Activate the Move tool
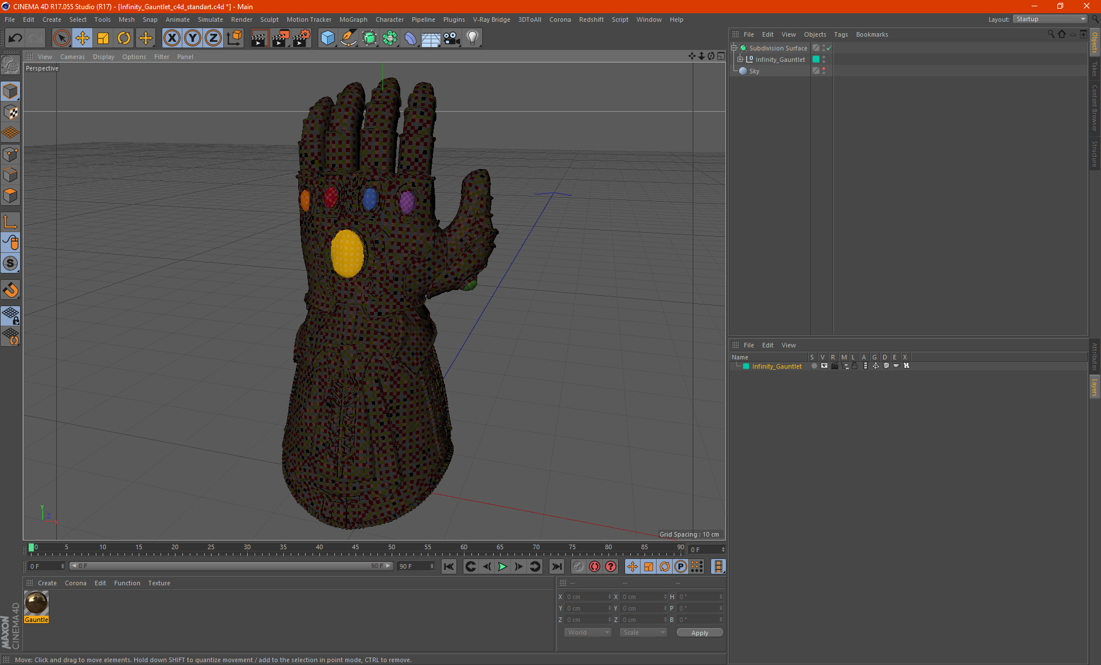Image resolution: width=1101 pixels, height=665 pixels. point(83,38)
